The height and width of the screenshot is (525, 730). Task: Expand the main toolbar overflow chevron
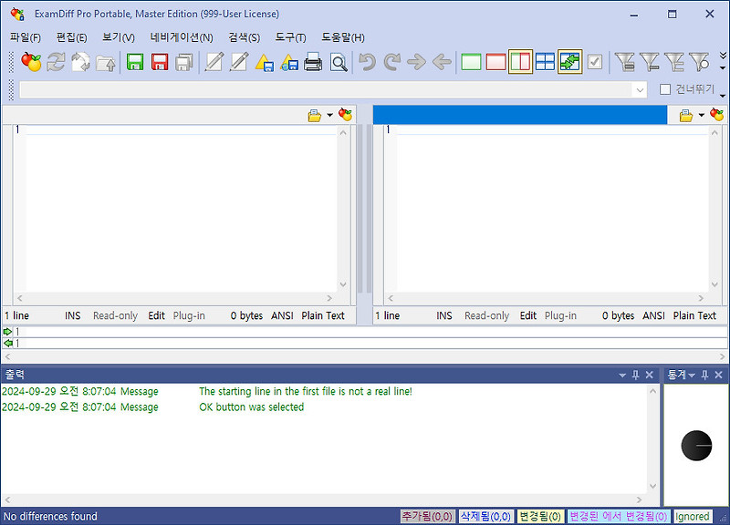click(x=723, y=56)
